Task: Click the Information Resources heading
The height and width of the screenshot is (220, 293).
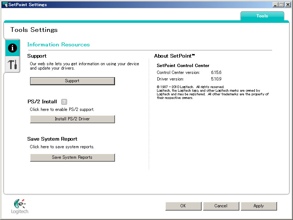Action: point(58,45)
